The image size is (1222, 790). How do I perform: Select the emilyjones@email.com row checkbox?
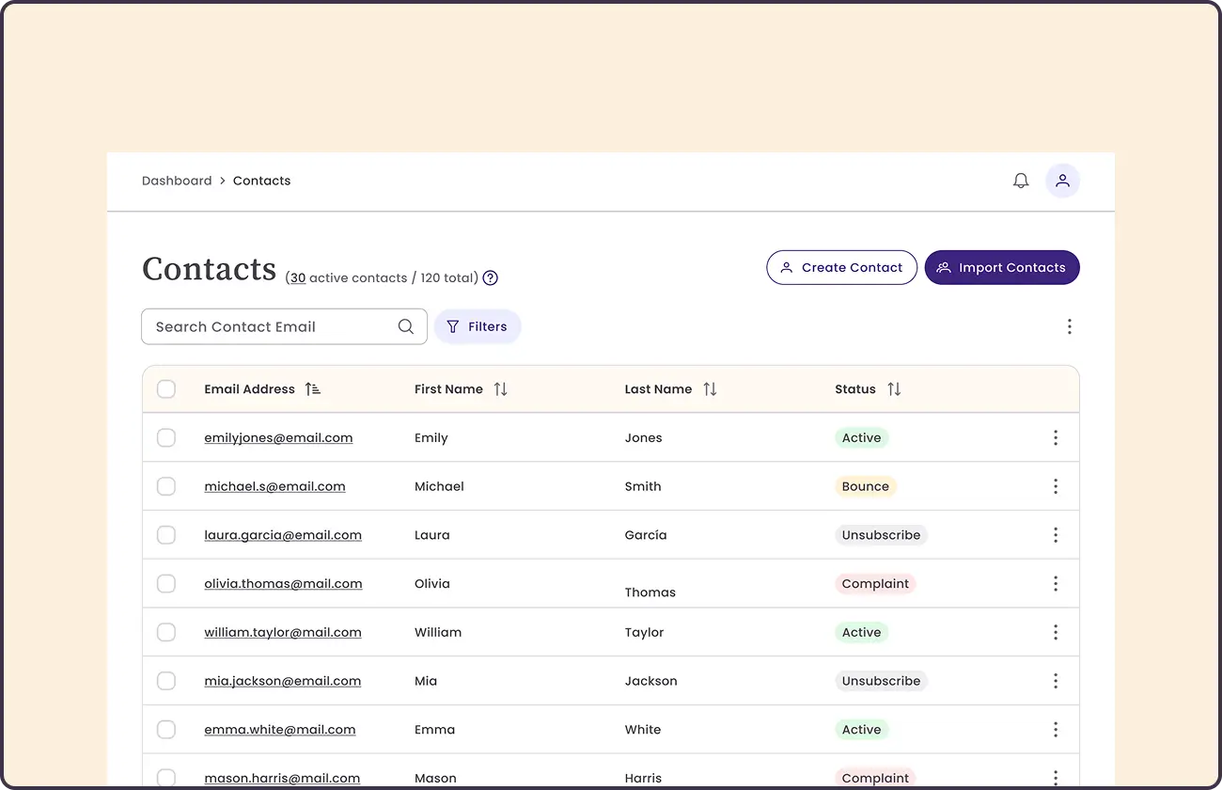tap(166, 437)
